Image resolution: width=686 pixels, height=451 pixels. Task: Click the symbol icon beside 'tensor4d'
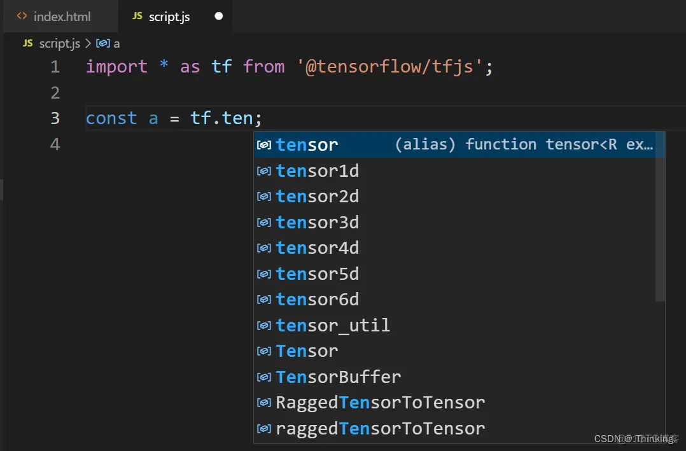[x=264, y=248]
